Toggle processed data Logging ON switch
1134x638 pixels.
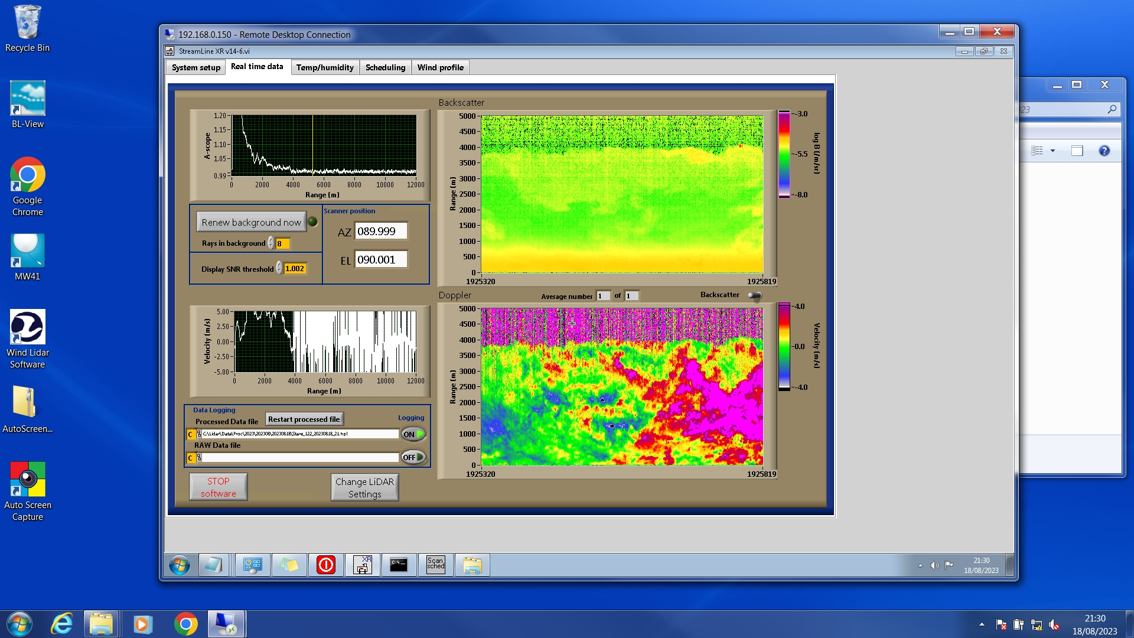coord(413,434)
